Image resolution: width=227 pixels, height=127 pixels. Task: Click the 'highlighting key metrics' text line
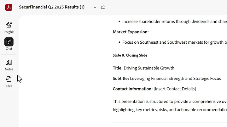170,110
